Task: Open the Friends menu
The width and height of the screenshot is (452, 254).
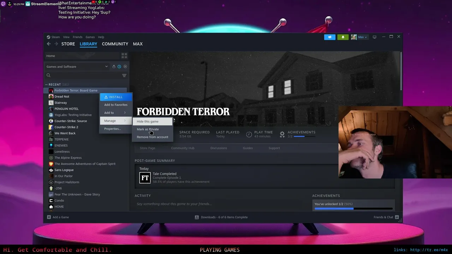Action: coord(77,37)
